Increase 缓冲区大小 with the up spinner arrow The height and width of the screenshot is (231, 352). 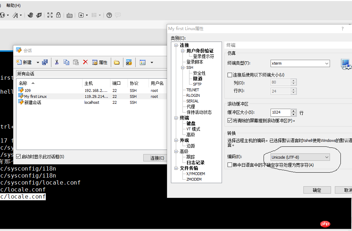pyautogui.click(x=294, y=111)
